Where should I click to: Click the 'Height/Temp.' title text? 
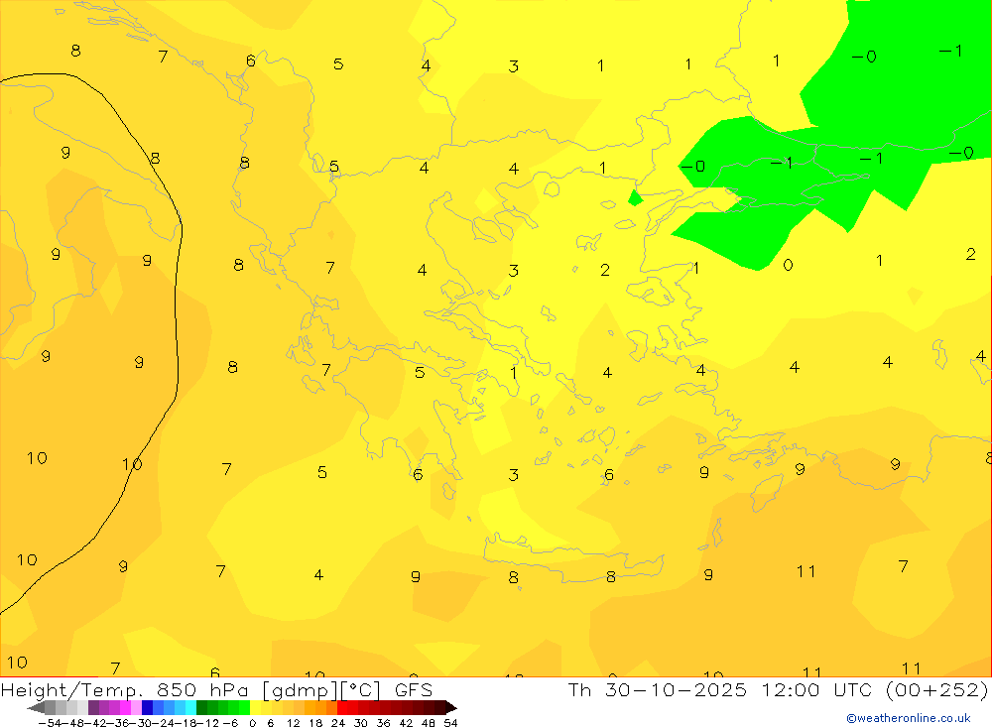pos(73,690)
